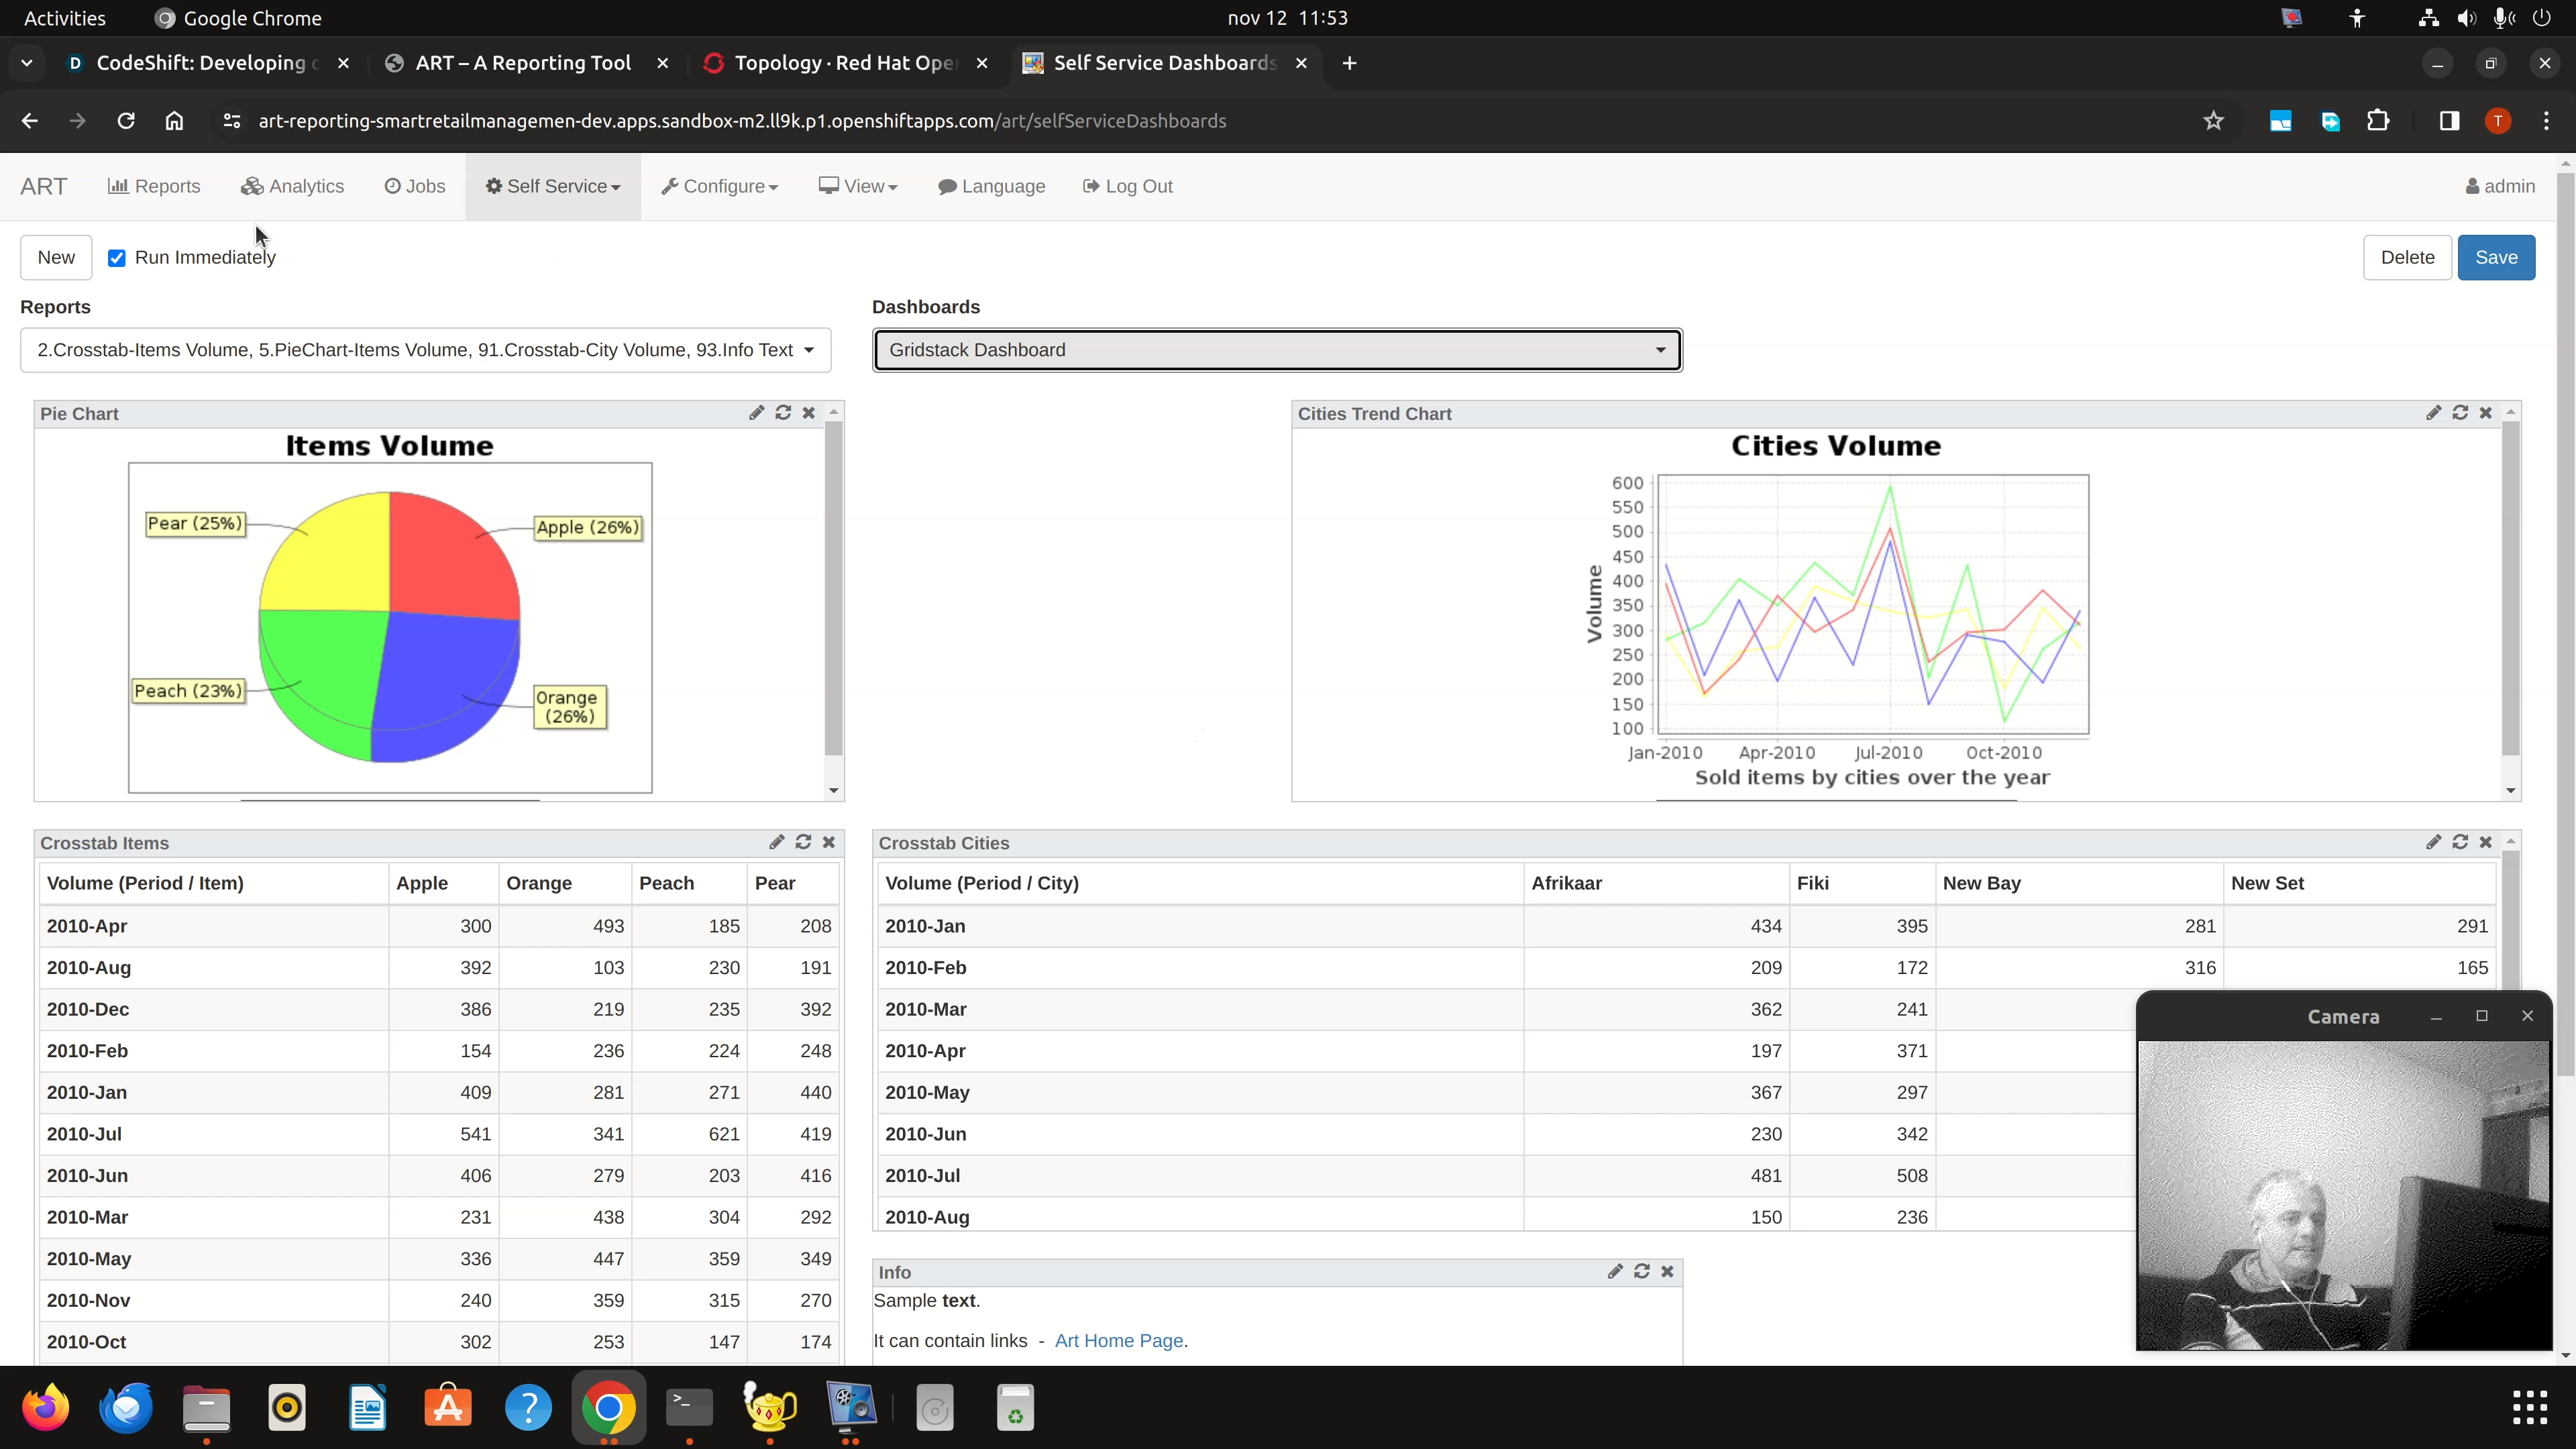The height and width of the screenshot is (1449, 2576).
Task: Refresh the Info widget
Action: 1641,1271
